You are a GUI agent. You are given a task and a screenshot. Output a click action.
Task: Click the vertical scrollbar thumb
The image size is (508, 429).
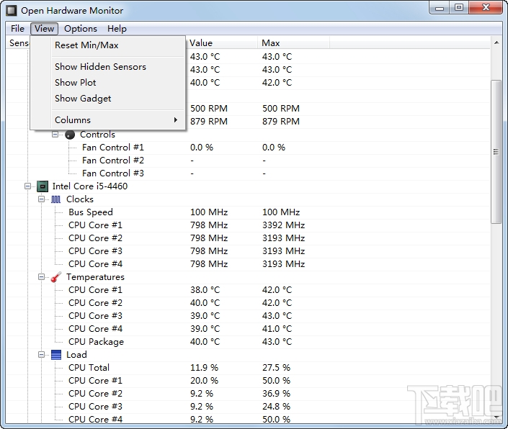tap(496, 152)
